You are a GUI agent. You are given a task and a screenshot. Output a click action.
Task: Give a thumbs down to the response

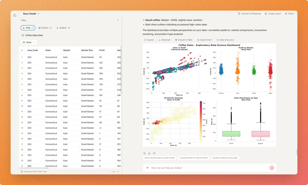pos(154,153)
